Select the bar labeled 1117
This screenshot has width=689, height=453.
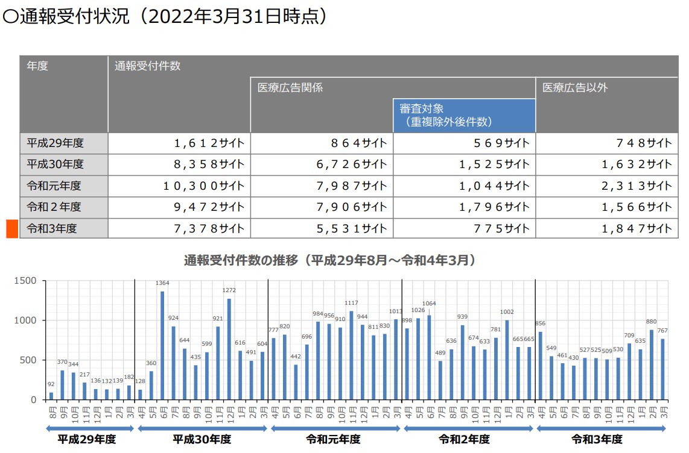click(x=351, y=355)
